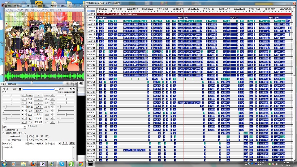Screen dimensions: 297x167
Task: Click the left stepper arrow for X value
Action: click(23, 95)
